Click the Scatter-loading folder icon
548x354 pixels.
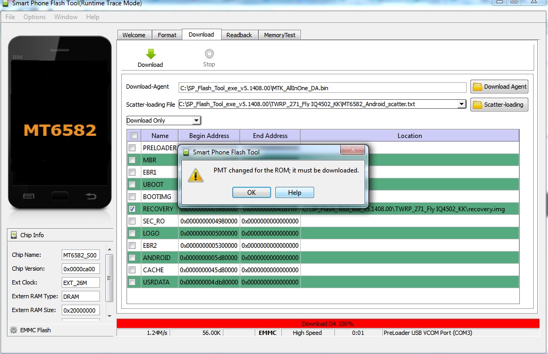tap(477, 105)
